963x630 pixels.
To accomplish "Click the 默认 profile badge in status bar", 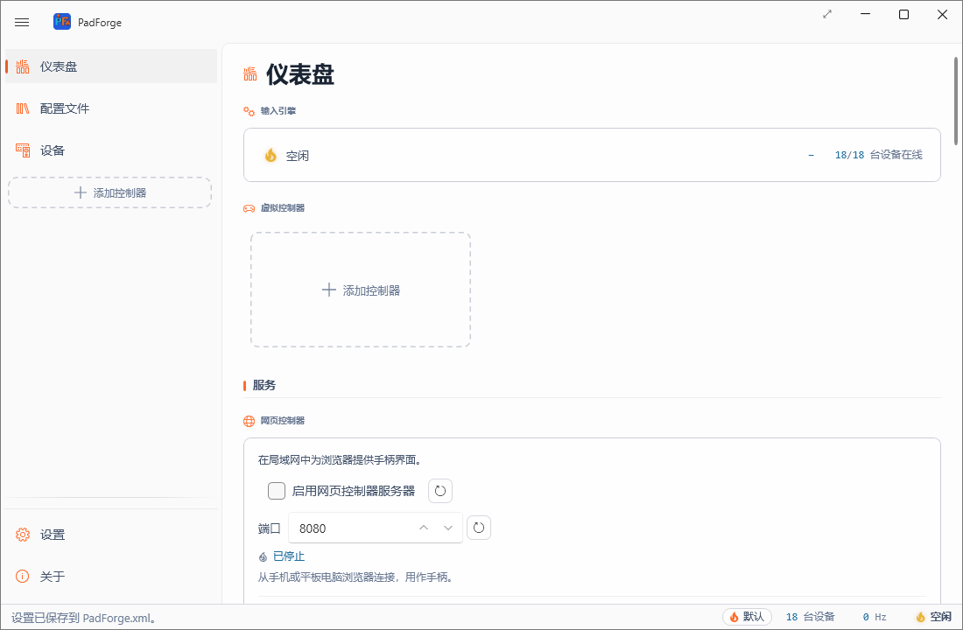I will click(747, 617).
